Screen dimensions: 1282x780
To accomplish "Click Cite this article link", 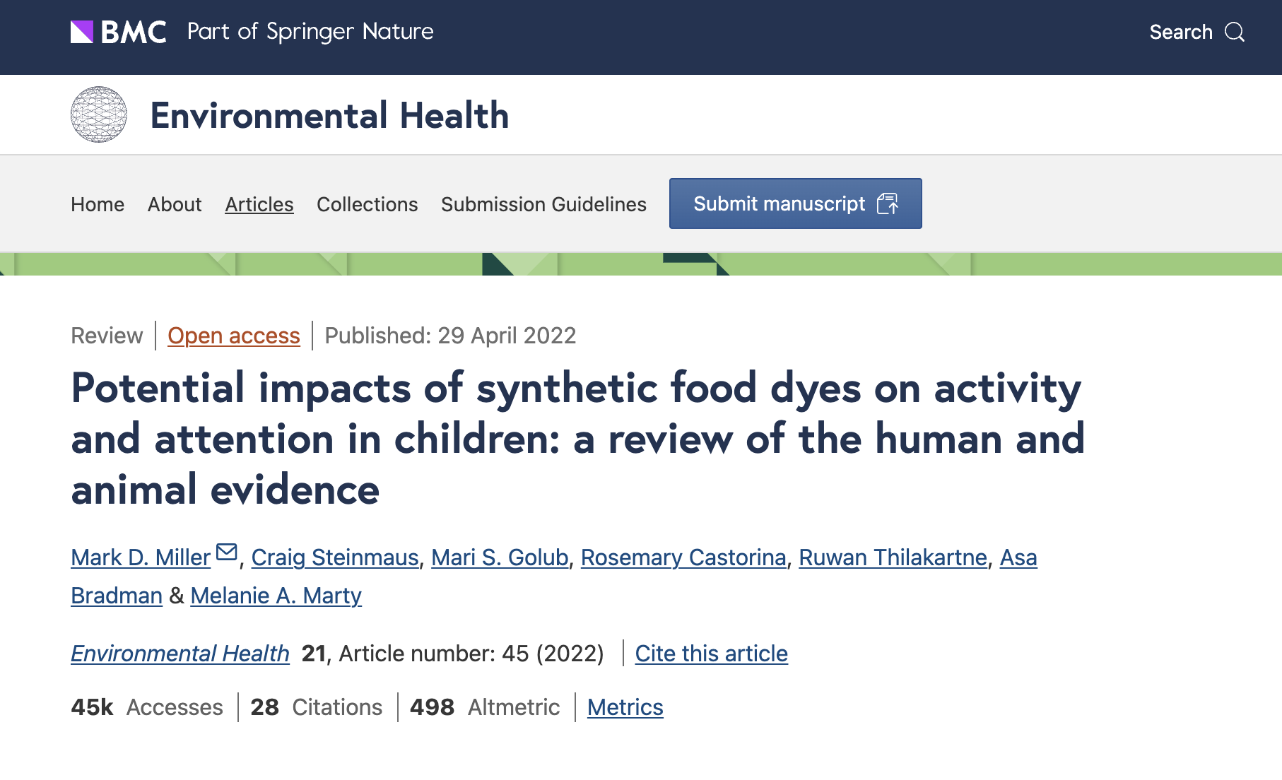I will tap(711, 654).
